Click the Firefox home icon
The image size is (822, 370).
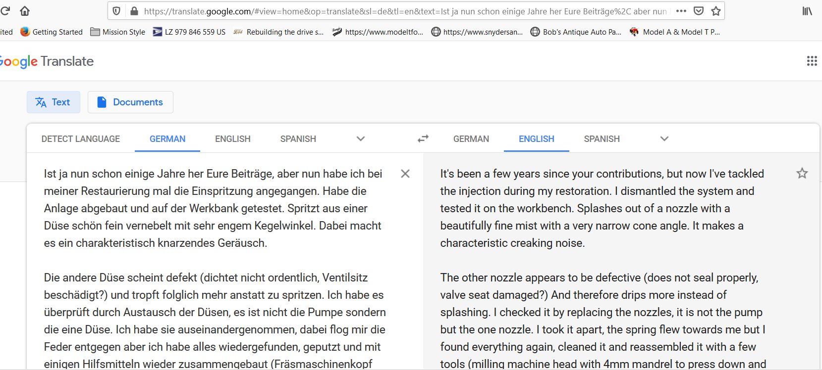coord(24,11)
